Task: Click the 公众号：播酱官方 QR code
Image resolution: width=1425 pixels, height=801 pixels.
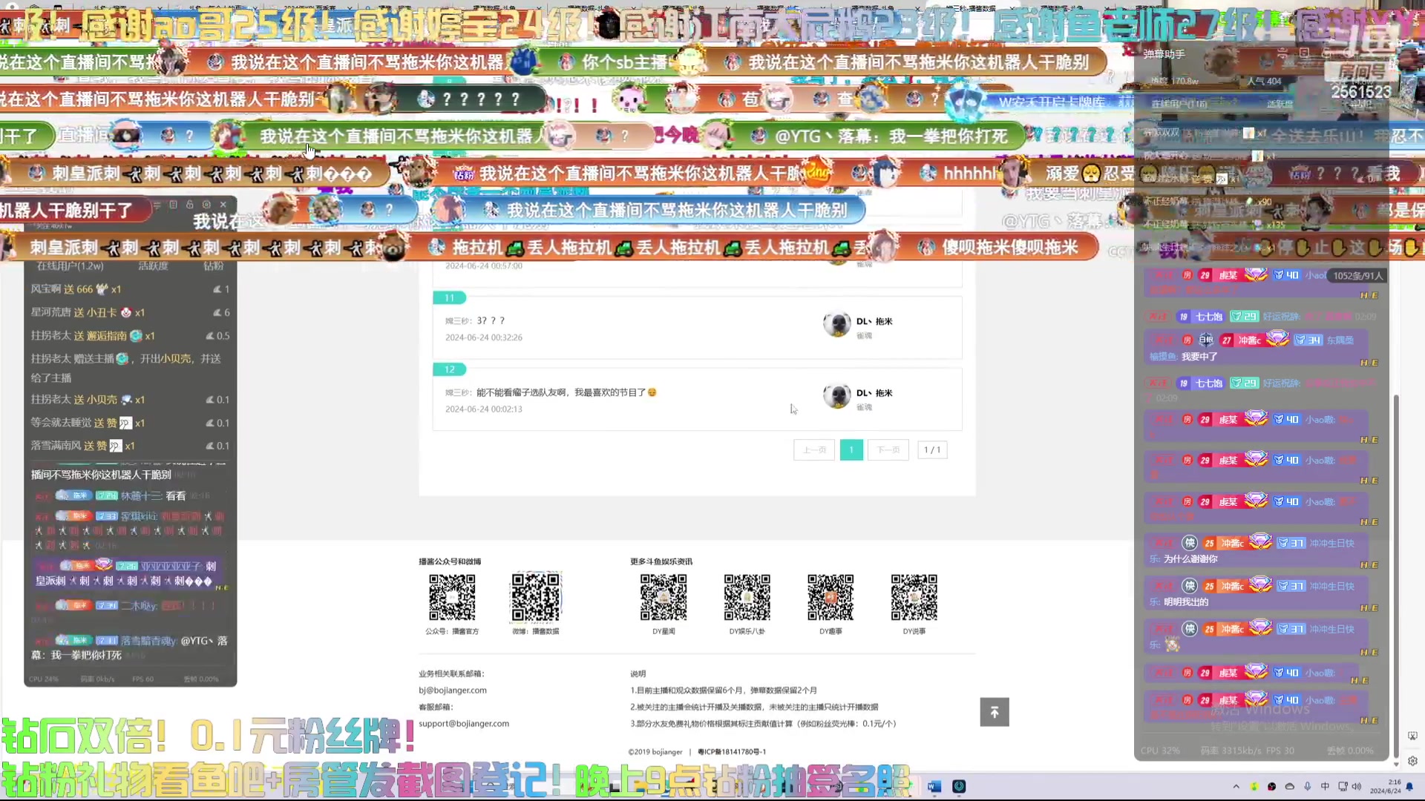Action: pos(452,596)
